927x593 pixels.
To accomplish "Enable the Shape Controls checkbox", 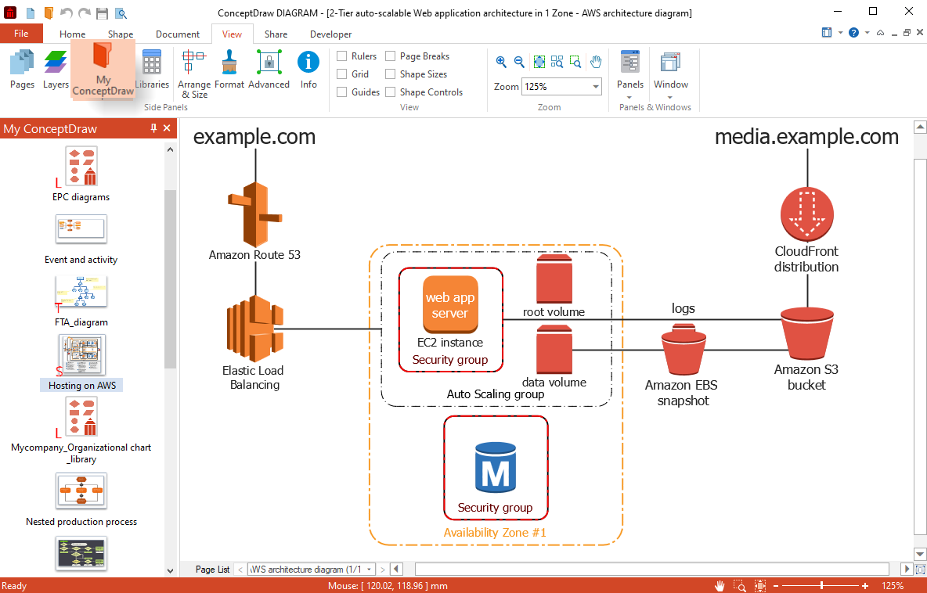I will (390, 92).
